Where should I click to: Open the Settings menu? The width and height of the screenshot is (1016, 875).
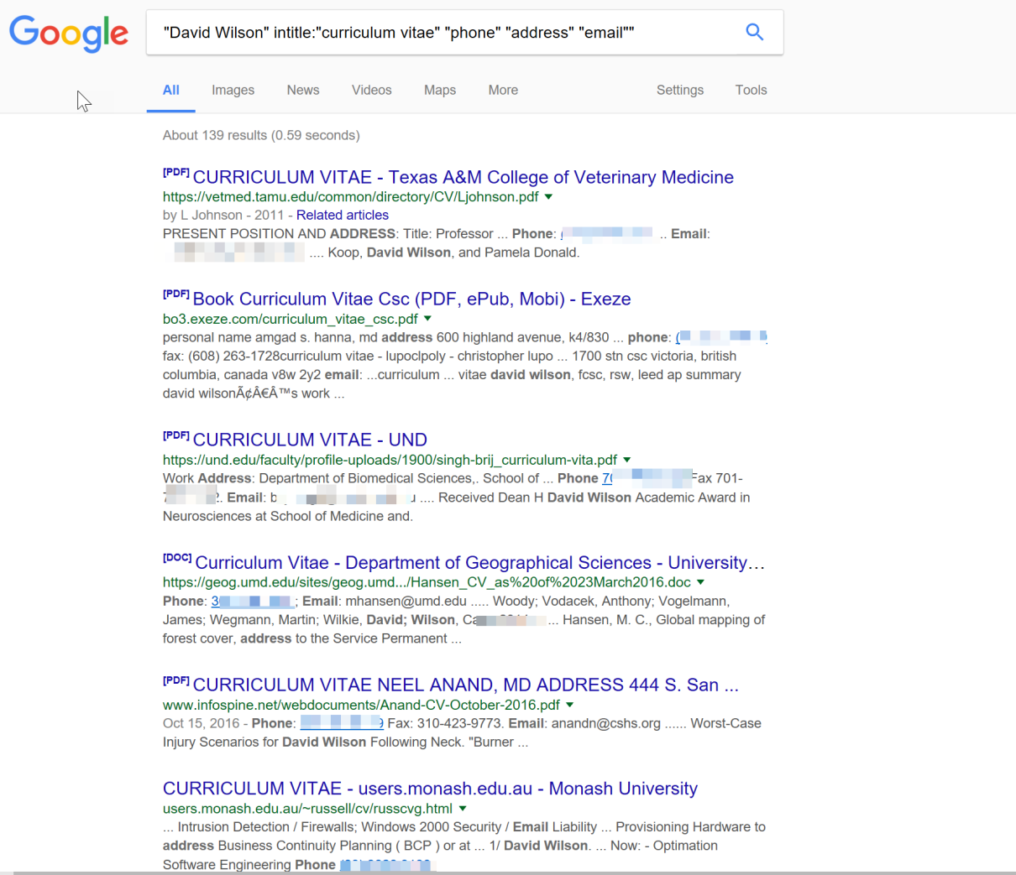point(680,90)
